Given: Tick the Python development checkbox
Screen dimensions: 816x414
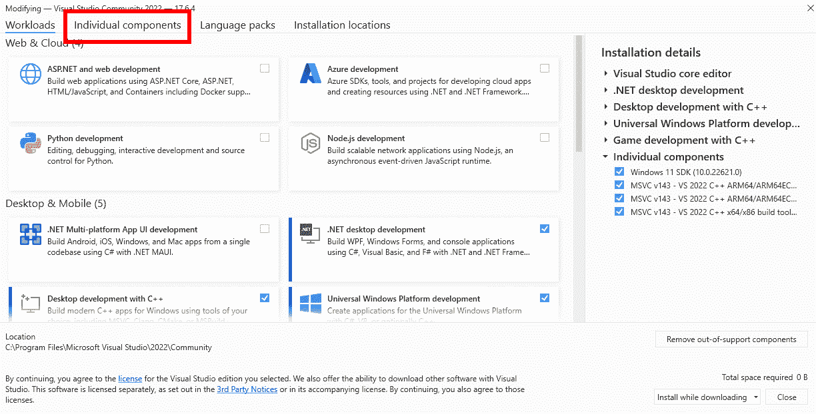Looking at the screenshot, I should point(265,138).
